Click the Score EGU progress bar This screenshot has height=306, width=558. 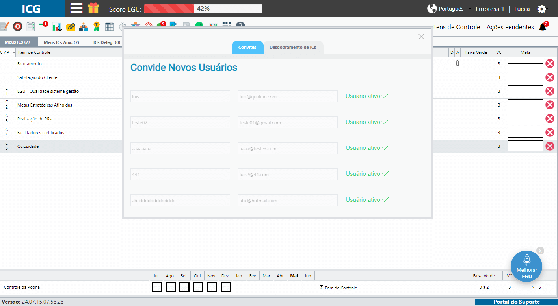(203, 9)
